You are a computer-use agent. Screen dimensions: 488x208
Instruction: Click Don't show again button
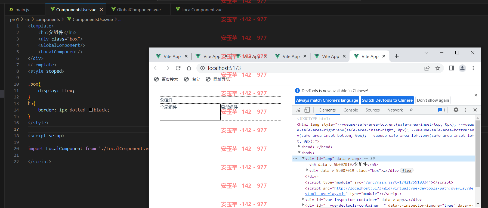(x=433, y=100)
